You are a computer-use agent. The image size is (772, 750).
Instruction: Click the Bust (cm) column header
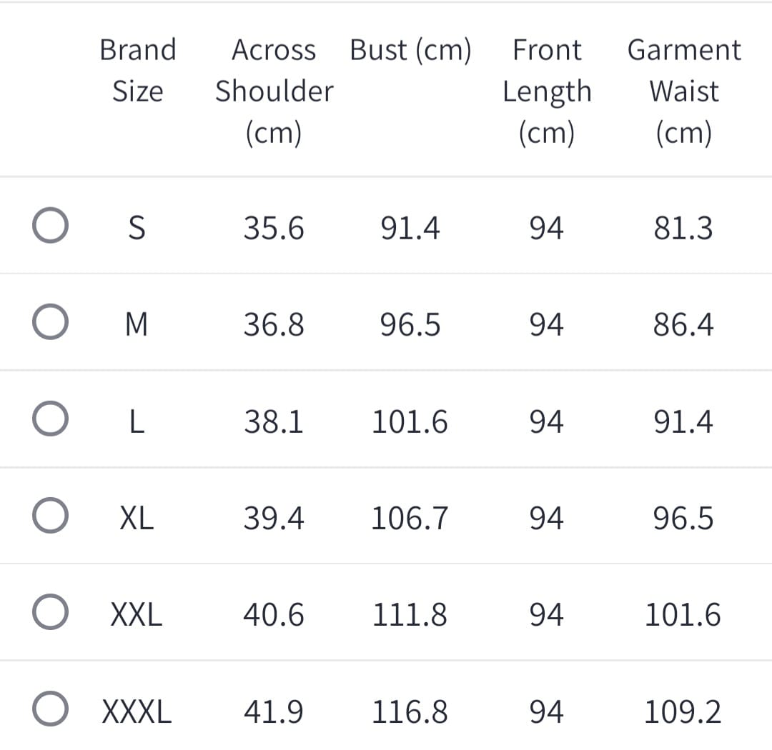click(410, 51)
